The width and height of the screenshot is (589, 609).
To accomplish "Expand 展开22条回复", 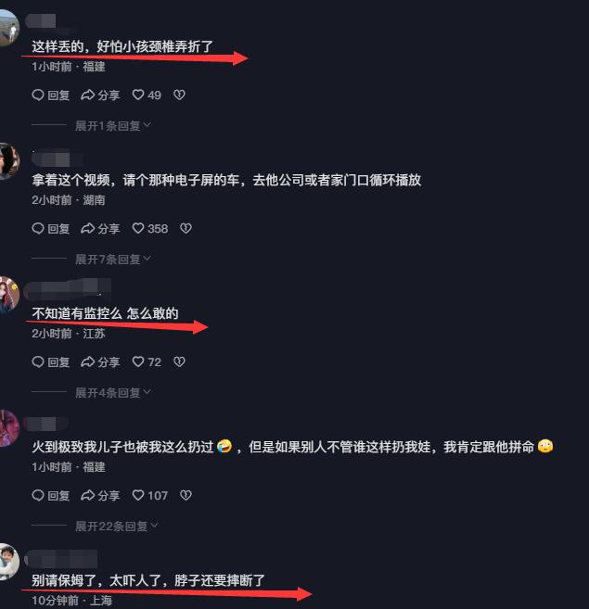I will click(x=117, y=527).
